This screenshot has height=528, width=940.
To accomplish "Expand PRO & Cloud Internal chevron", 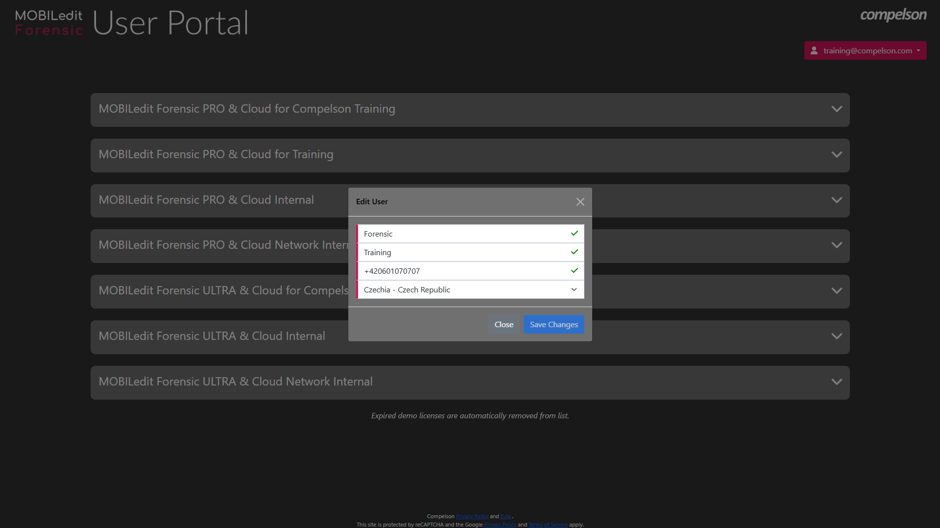I will (x=837, y=200).
